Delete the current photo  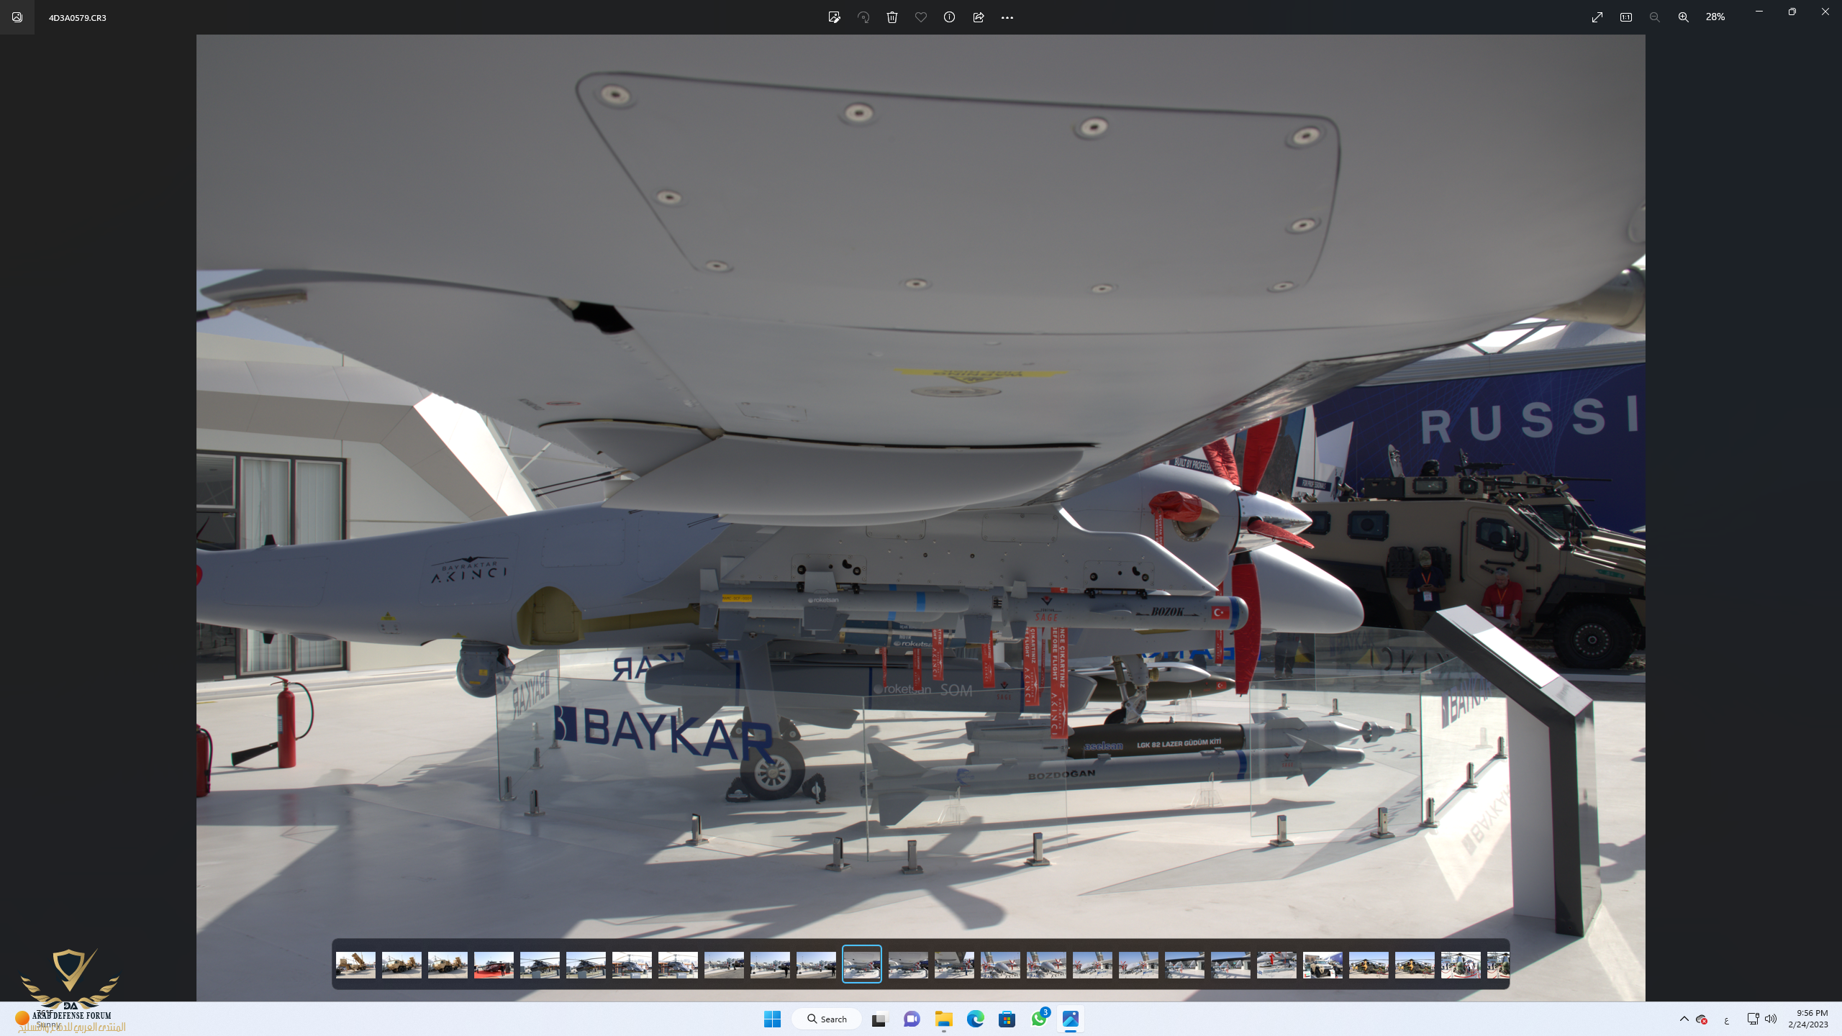click(x=892, y=17)
